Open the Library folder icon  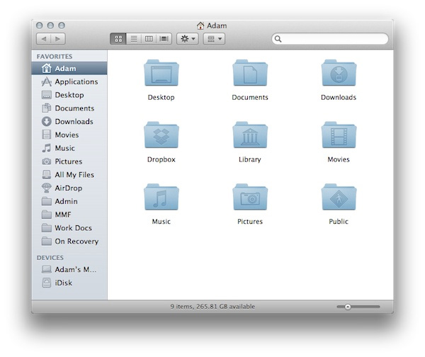pyautogui.click(x=249, y=135)
